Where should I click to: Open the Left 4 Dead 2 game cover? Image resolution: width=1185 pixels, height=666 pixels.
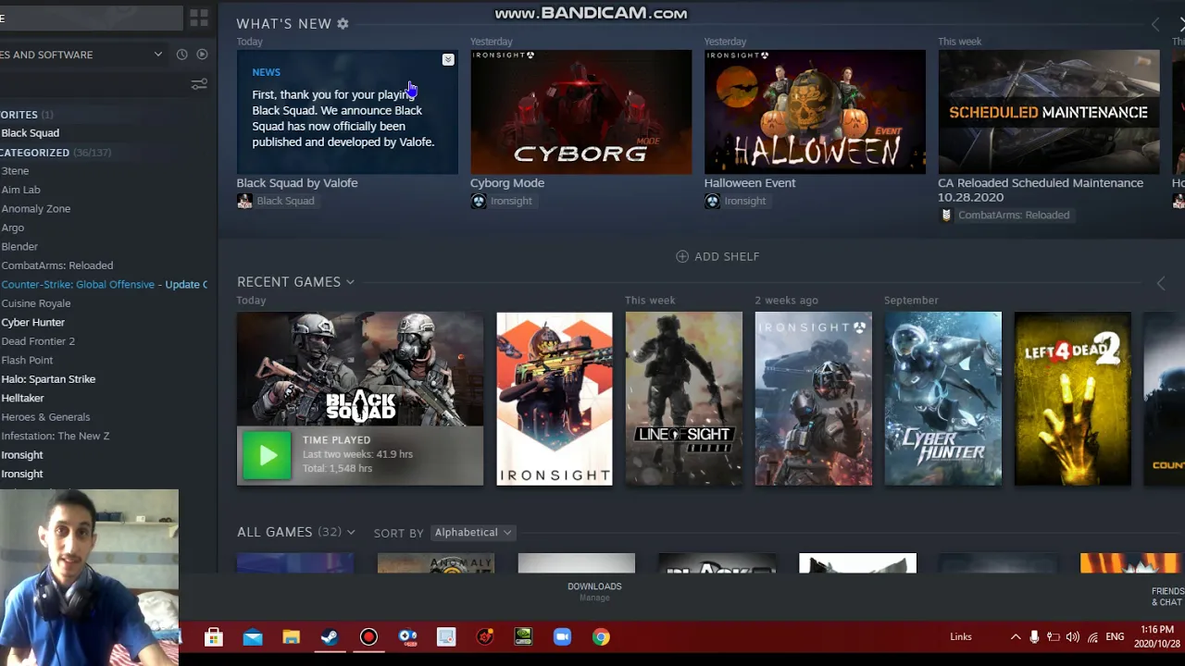(1073, 399)
